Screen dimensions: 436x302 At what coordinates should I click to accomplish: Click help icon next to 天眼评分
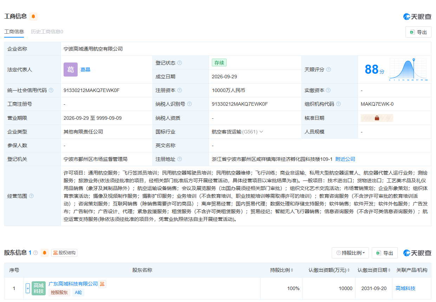[328, 70]
